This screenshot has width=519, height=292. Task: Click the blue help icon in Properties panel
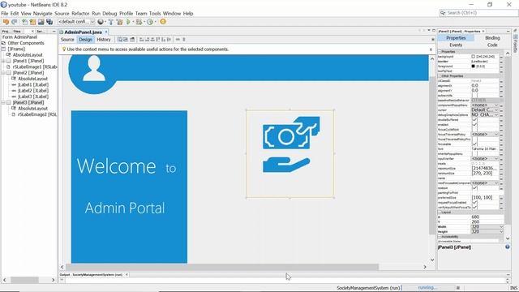508,247
